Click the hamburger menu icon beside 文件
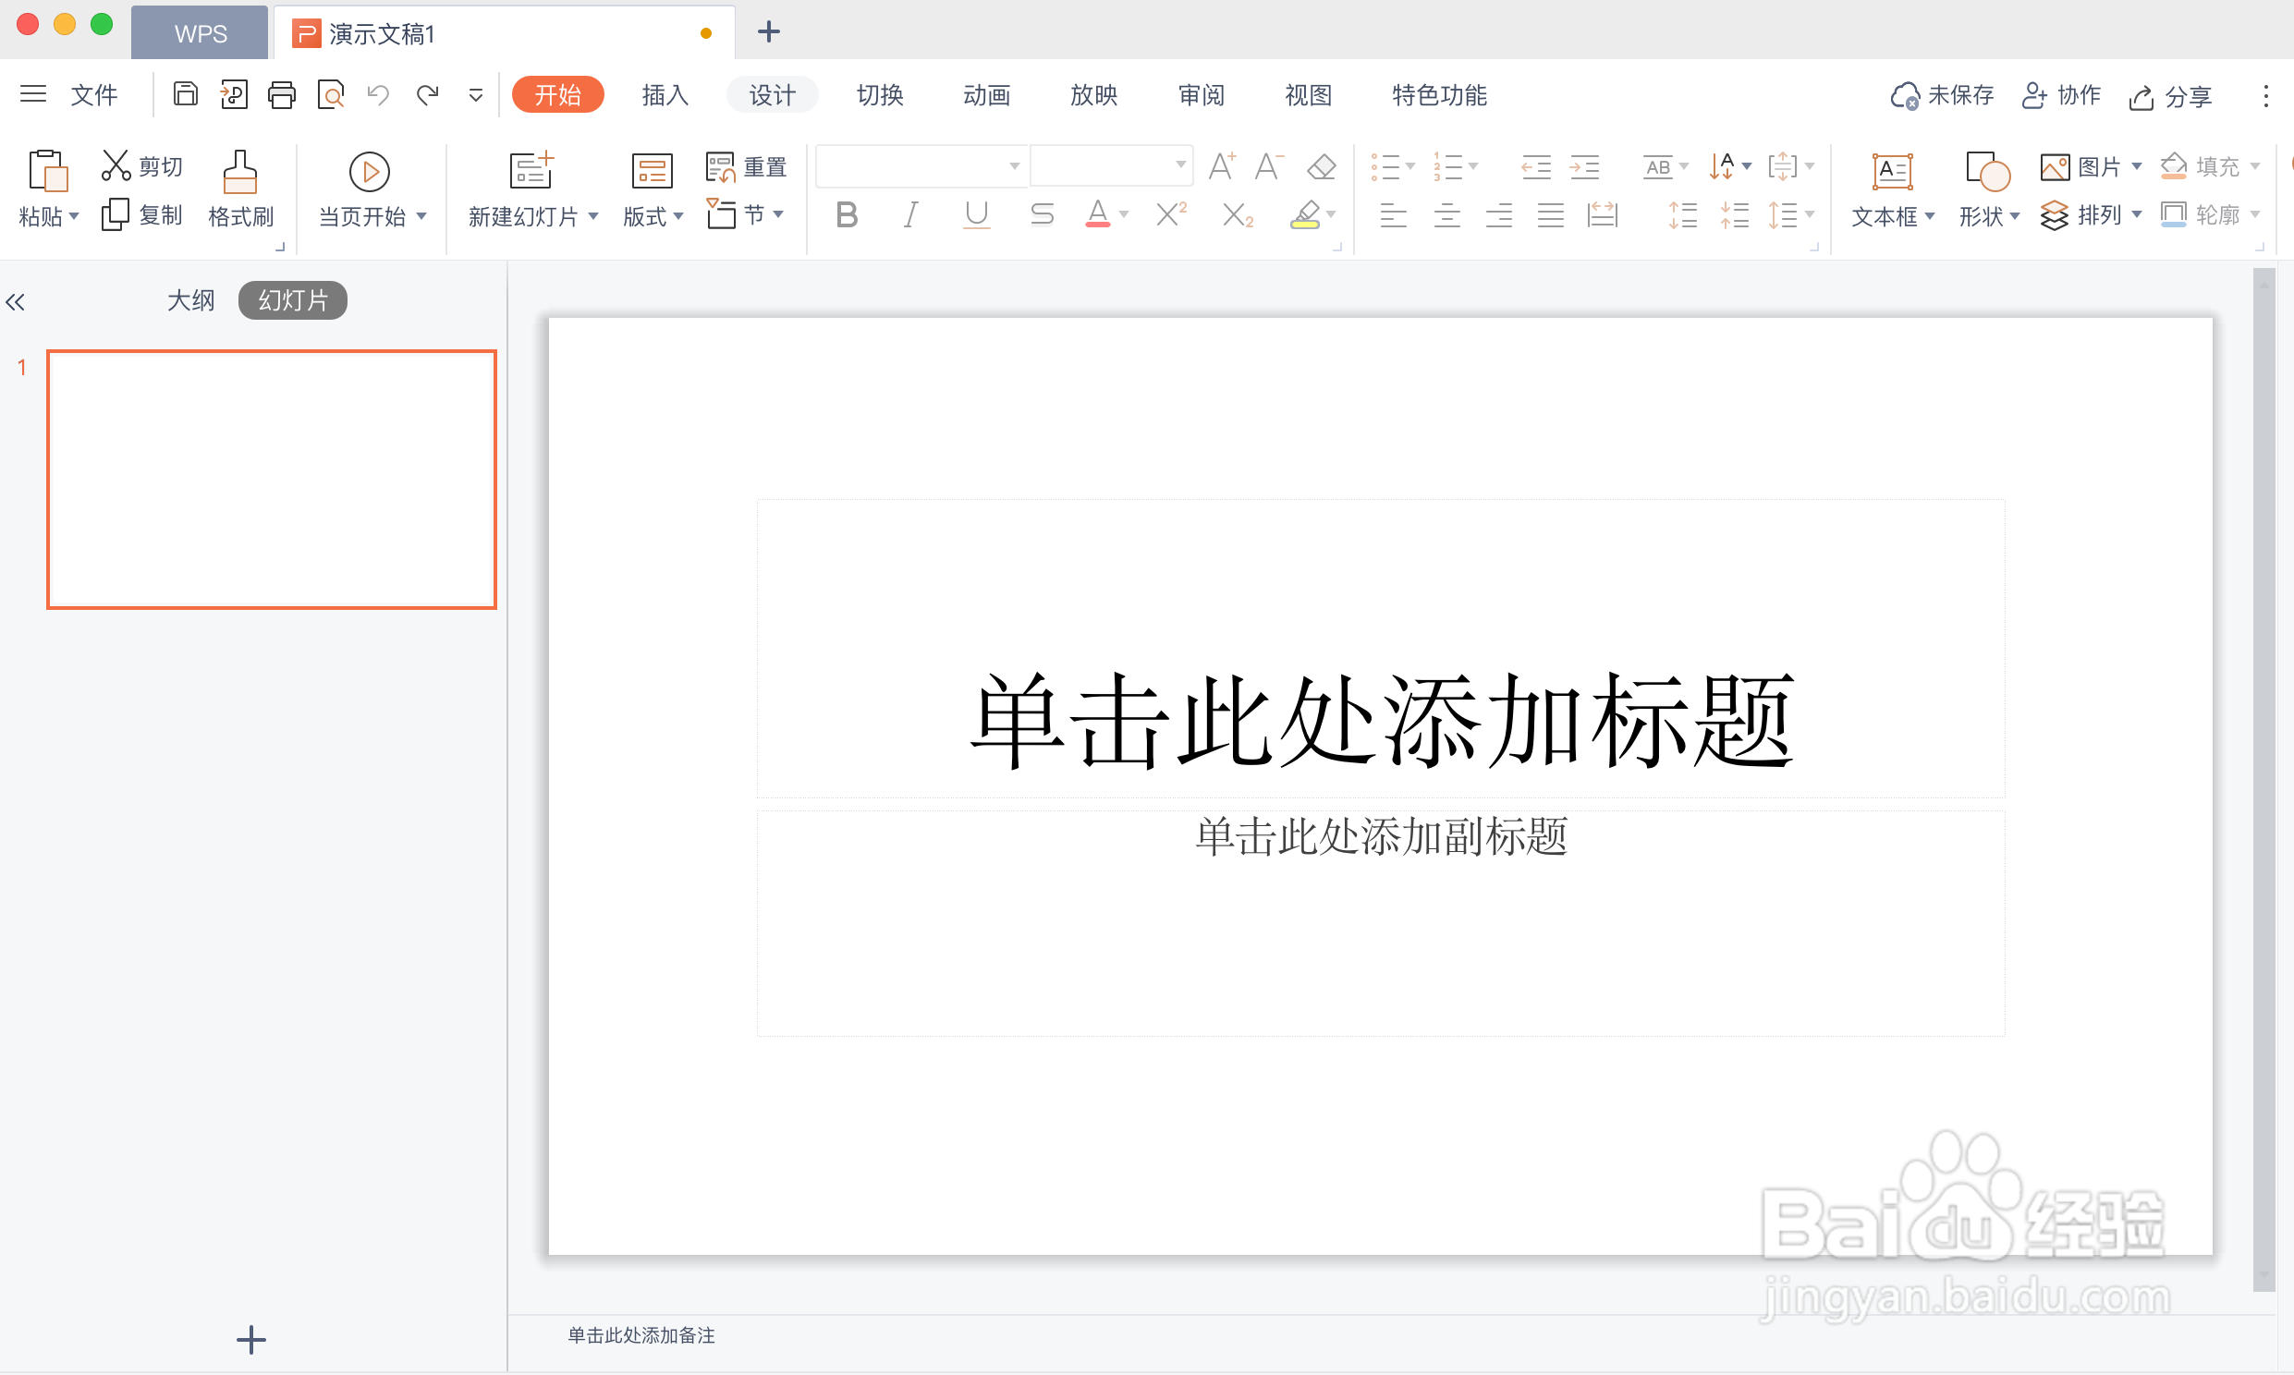Viewport: 2294px width, 1375px height. [x=33, y=93]
